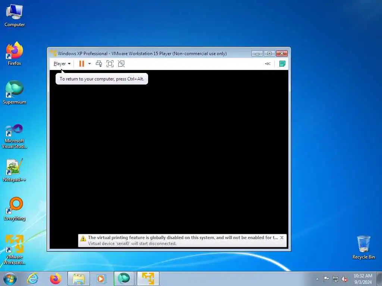Expand the power options arrow beside pause
The image size is (382, 286).
pyautogui.click(x=90, y=64)
